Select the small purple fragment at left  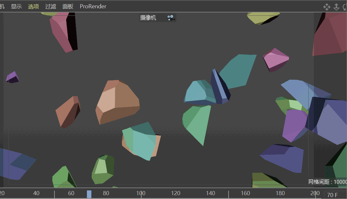point(12,77)
